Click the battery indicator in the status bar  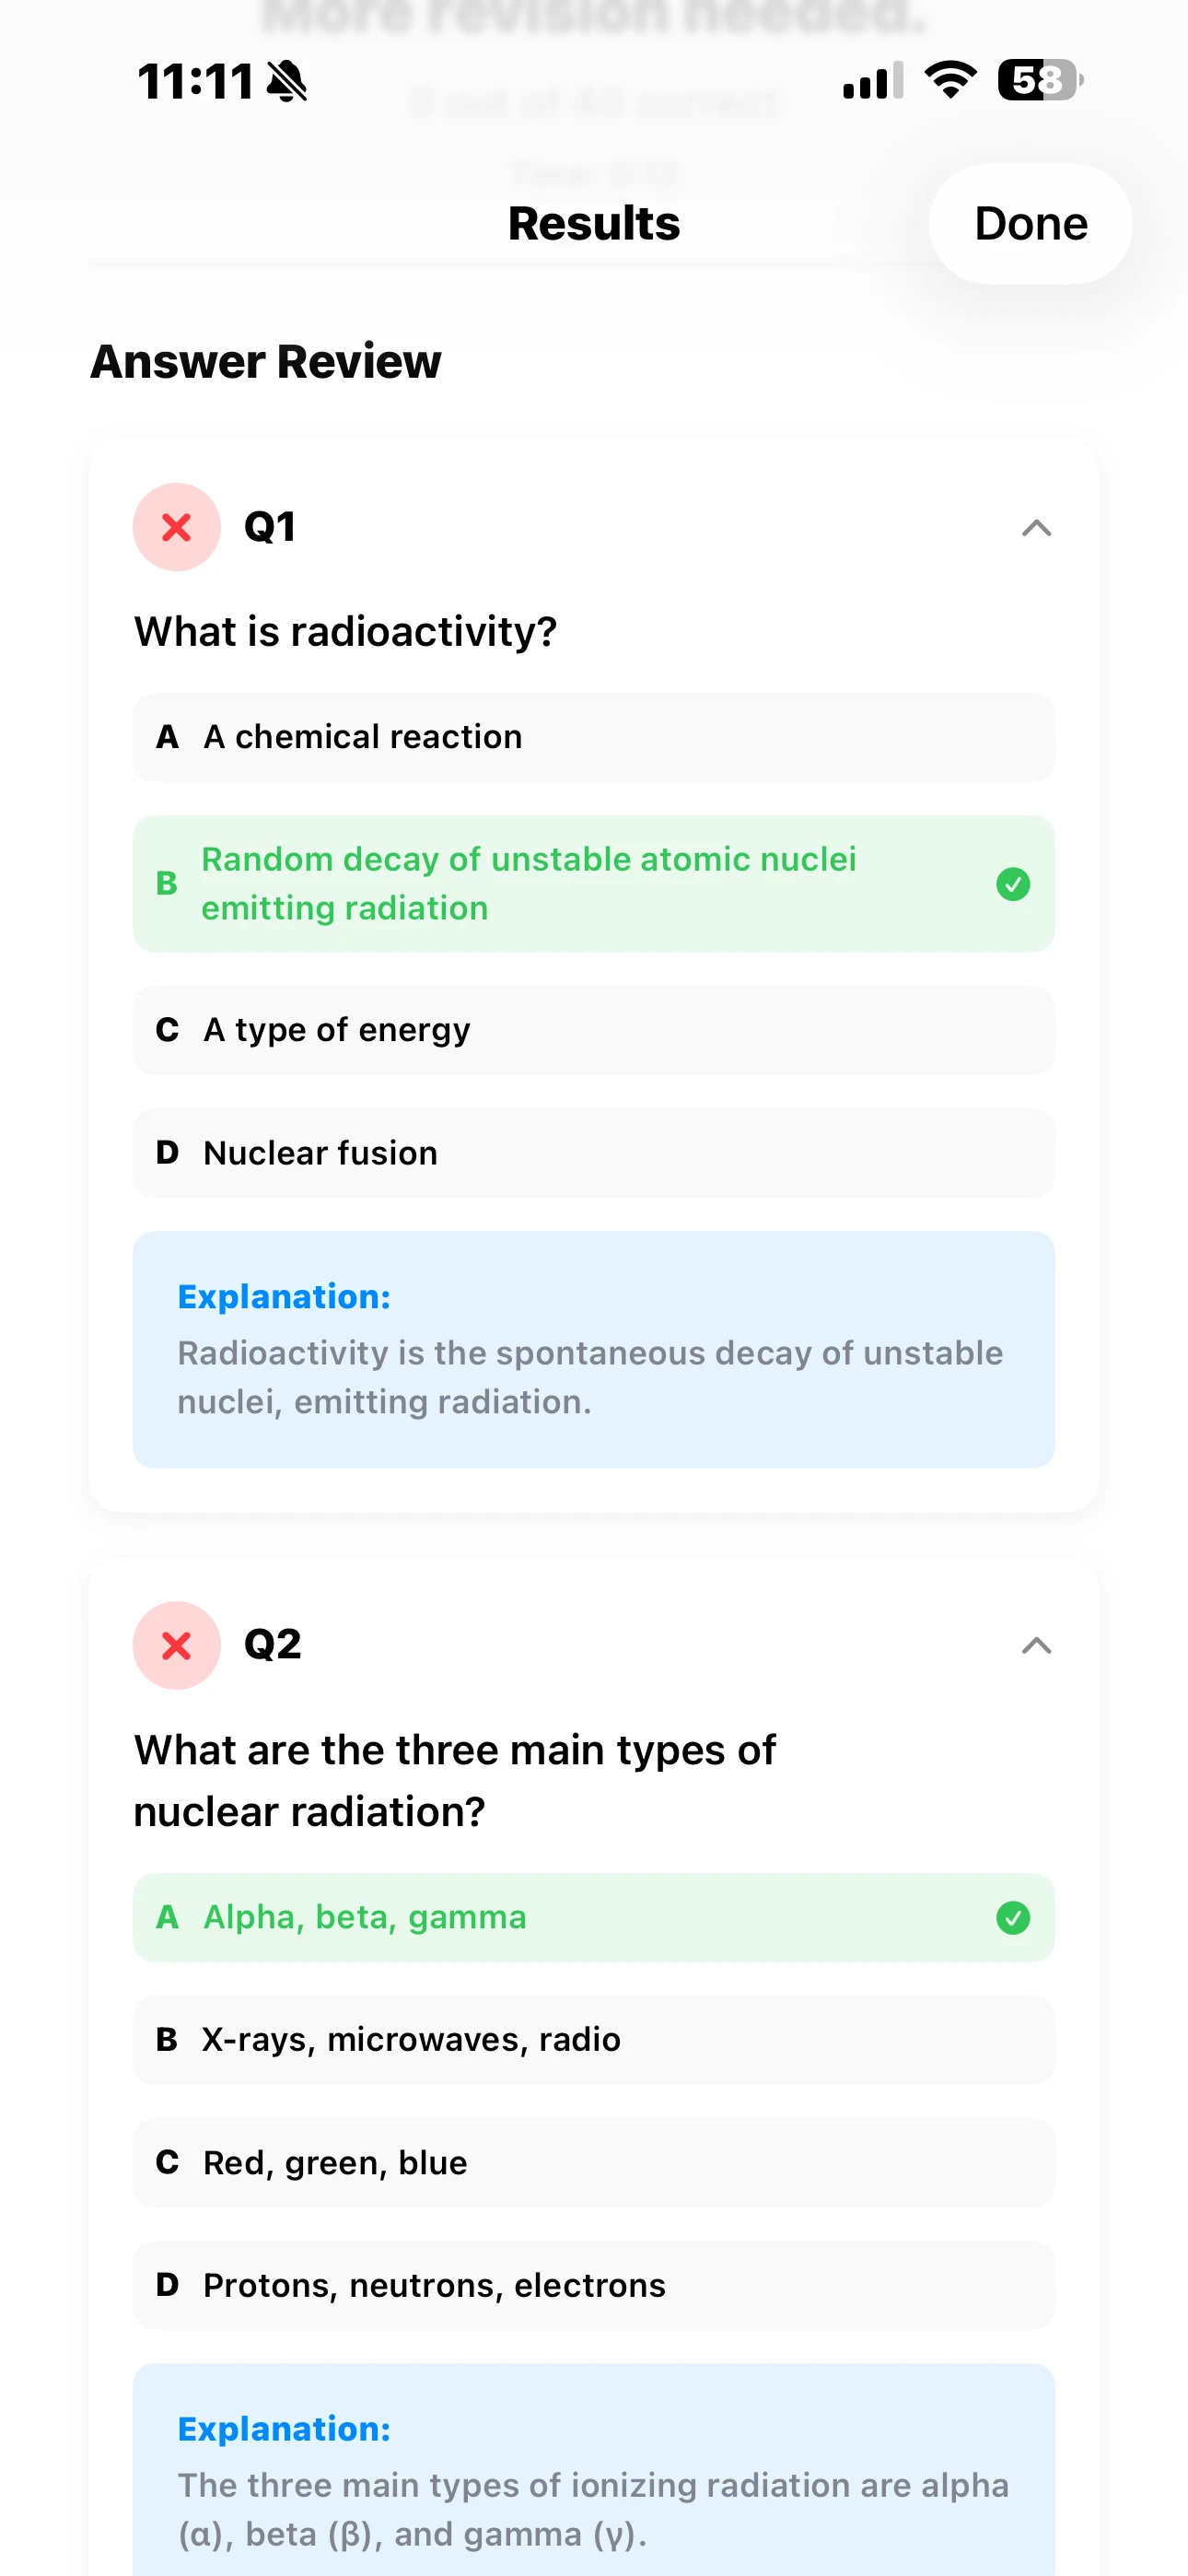point(1035,80)
